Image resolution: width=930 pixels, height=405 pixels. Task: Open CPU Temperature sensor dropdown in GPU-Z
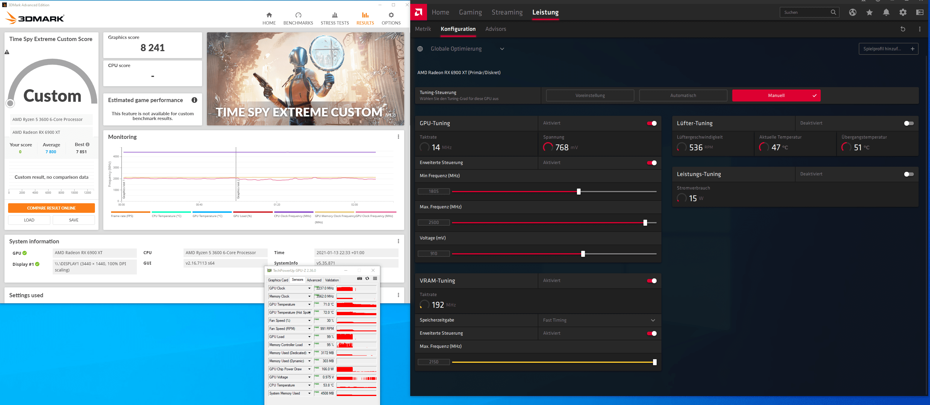309,386
